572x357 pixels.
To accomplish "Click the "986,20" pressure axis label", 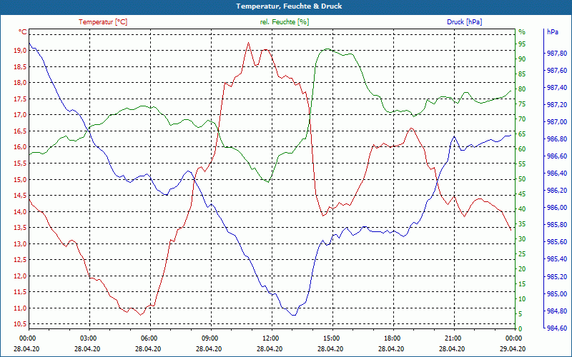I will 557,191.
